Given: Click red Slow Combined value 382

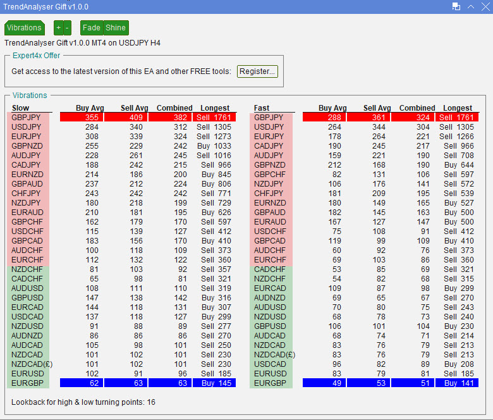Looking at the screenshot, I should 170,118.
